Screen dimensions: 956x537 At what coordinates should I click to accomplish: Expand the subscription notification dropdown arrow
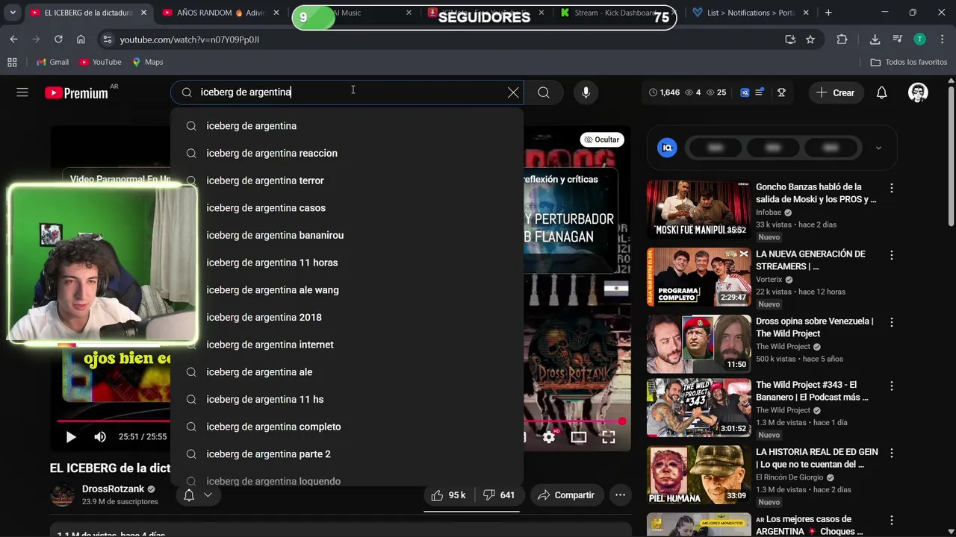(x=208, y=495)
